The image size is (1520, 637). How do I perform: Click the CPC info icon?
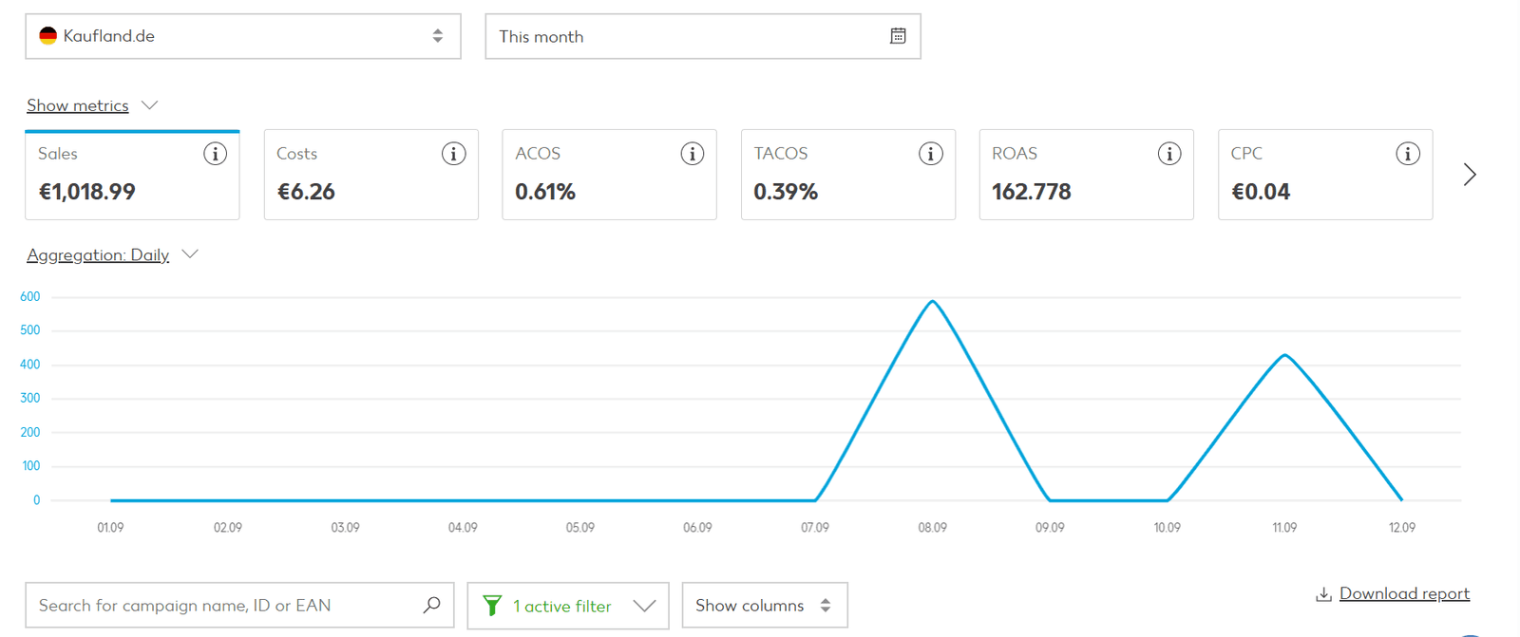[x=1408, y=154]
